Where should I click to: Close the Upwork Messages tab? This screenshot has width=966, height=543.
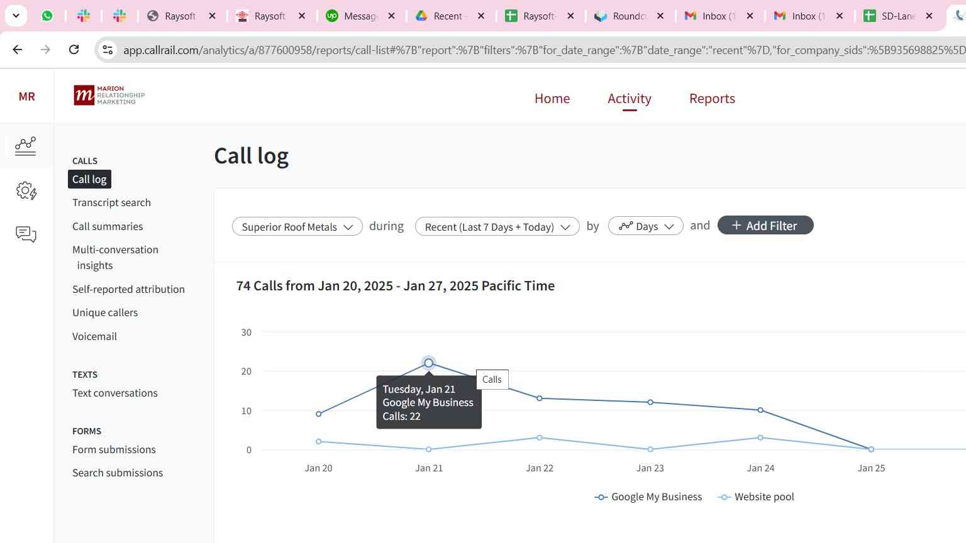tap(391, 16)
